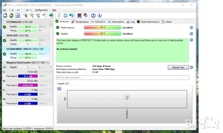223x133 pixels.
Task: Click the 'more than 1000 days' lifetime value
Action: tap(103, 69)
